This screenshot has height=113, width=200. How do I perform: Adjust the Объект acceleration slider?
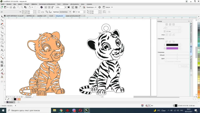click(177, 55)
